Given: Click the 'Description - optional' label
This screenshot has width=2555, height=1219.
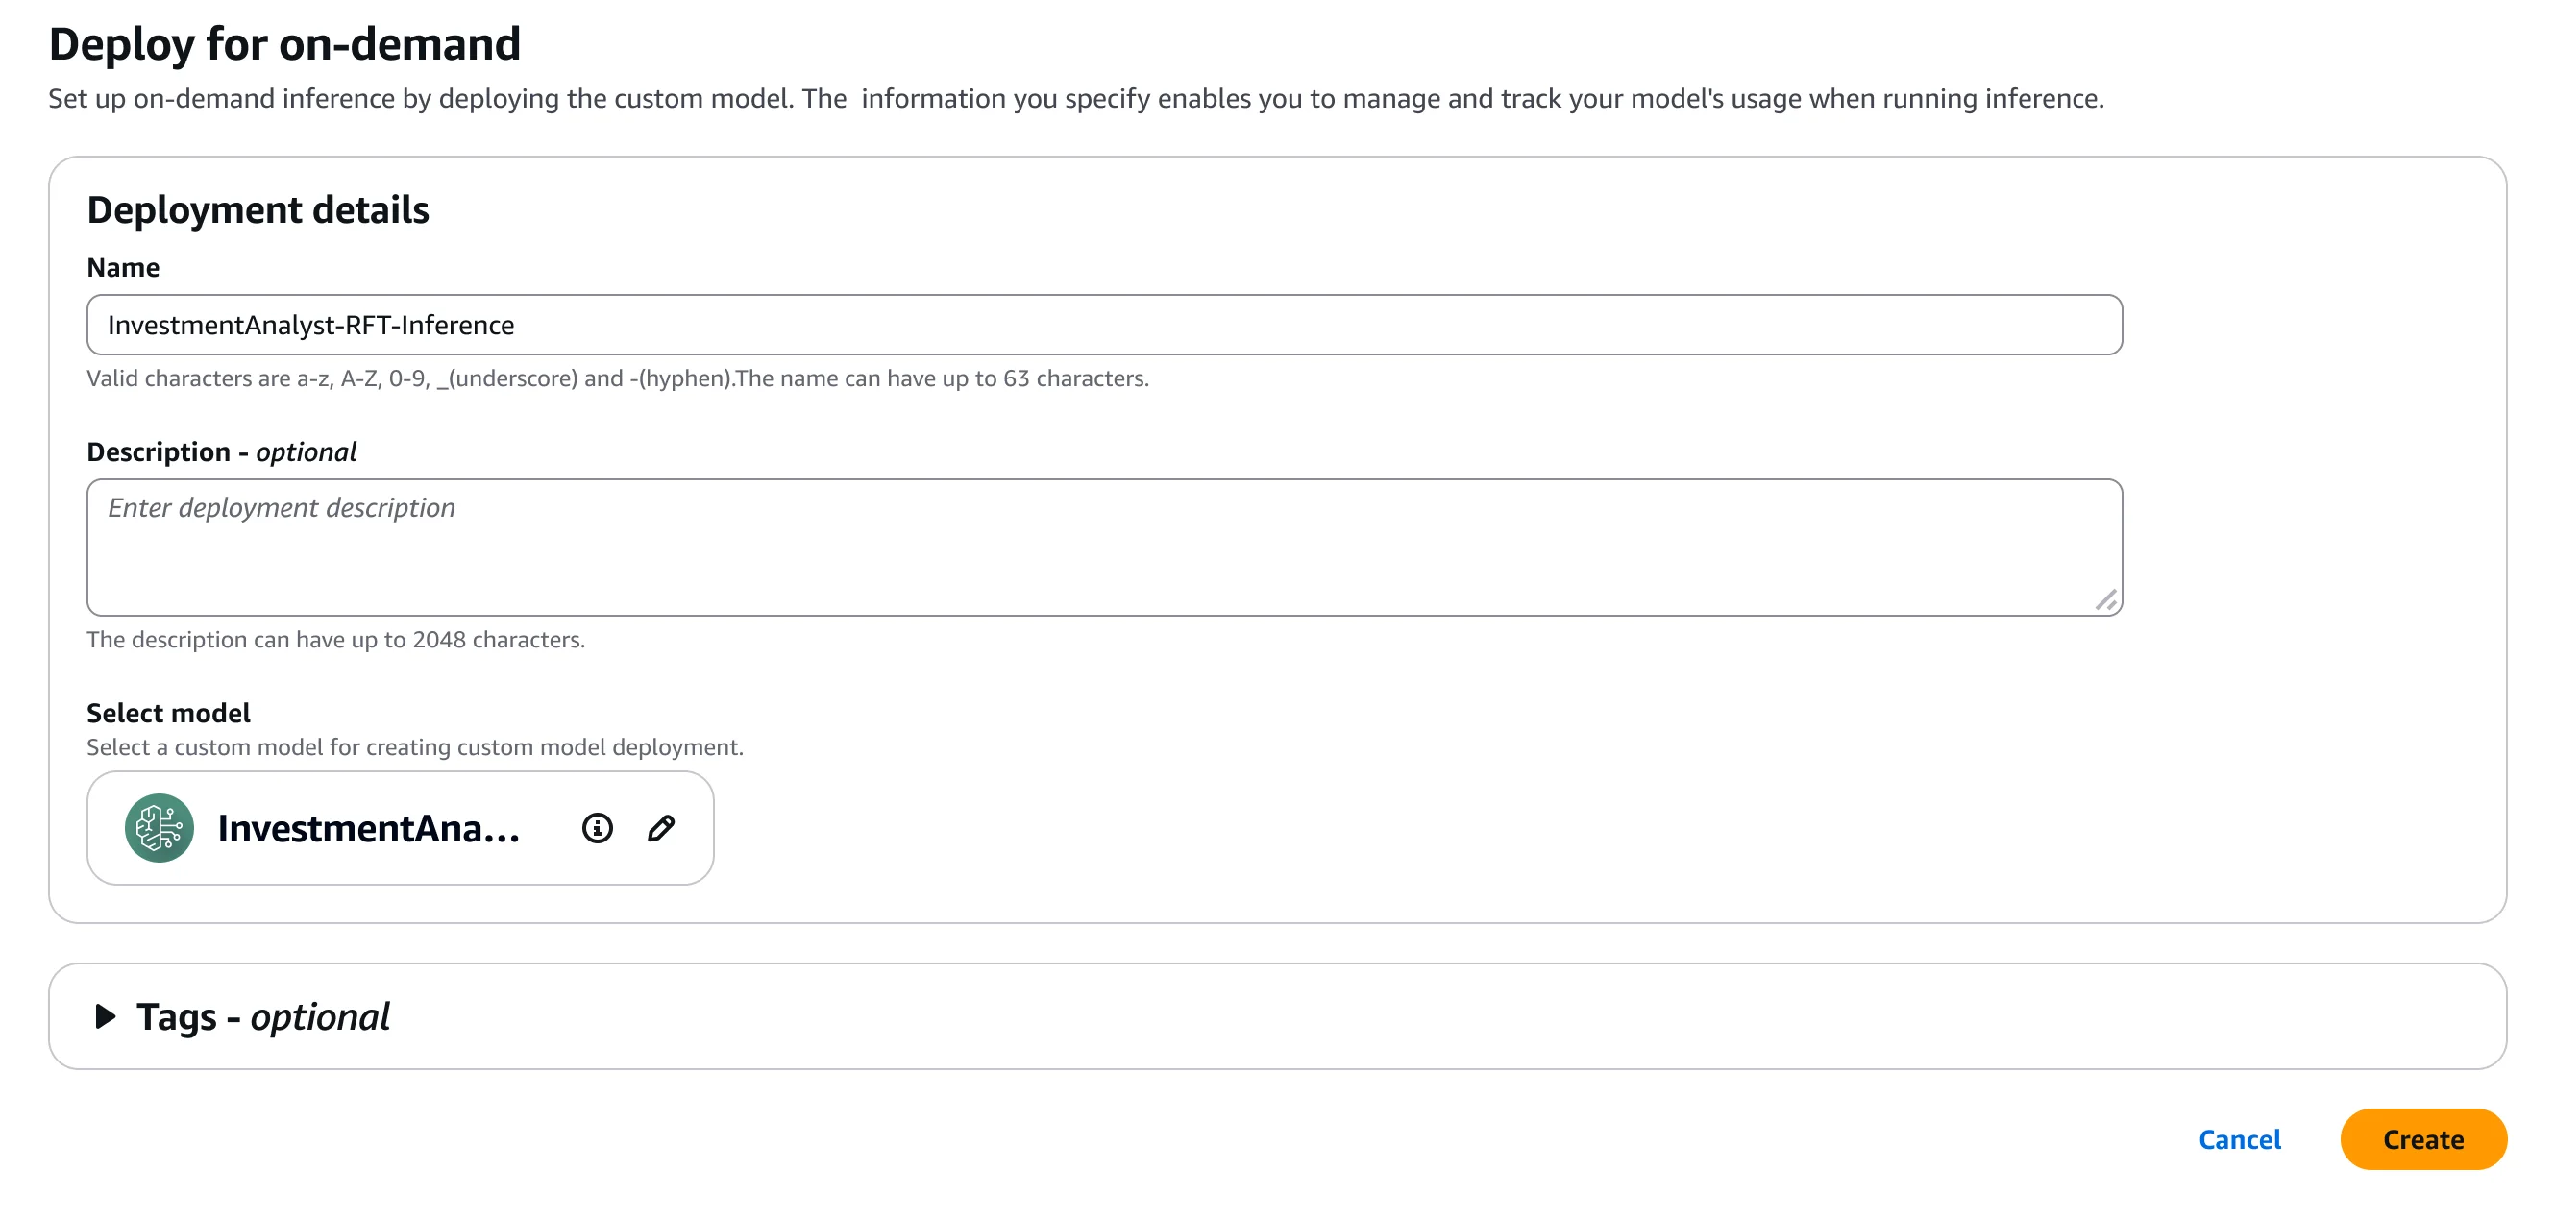Looking at the screenshot, I should [221, 452].
